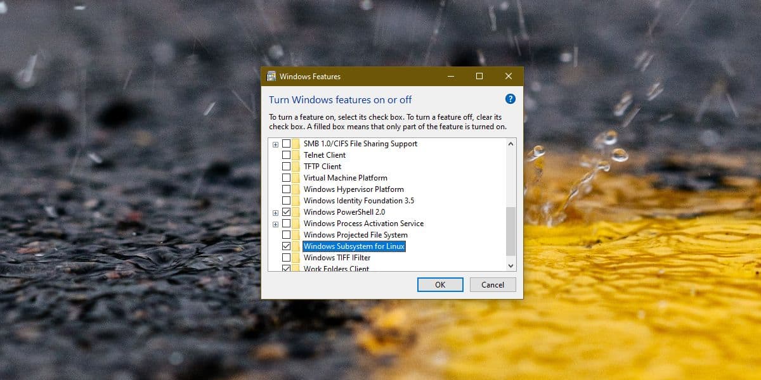The width and height of the screenshot is (761, 380).
Task: Expand the Windows PowerShell 2.0 tree node
Action: click(x=275, y=213)
